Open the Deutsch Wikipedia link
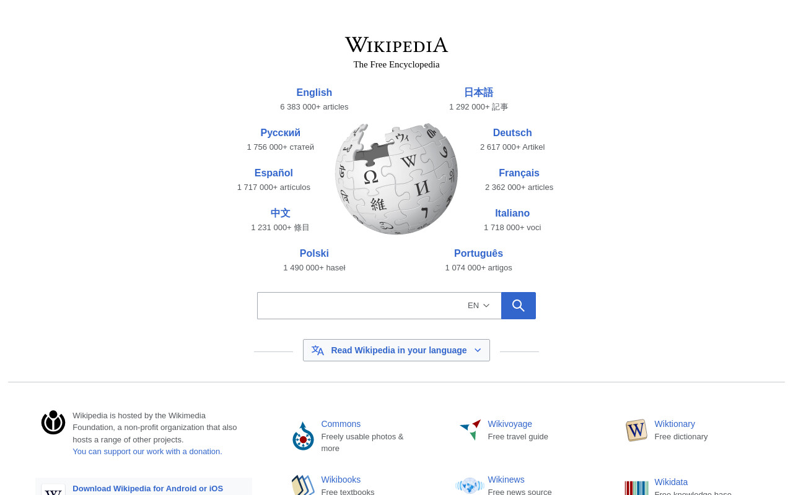Screen dimensions: 793x495 (x=512, y=133)
